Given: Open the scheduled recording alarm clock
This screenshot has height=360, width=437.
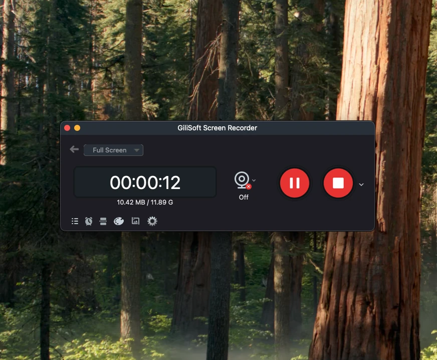Looking at the screenshot, I should click(89, 221).
